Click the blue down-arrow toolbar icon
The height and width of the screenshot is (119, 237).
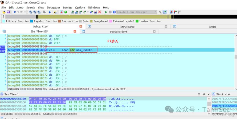(50, 12)
